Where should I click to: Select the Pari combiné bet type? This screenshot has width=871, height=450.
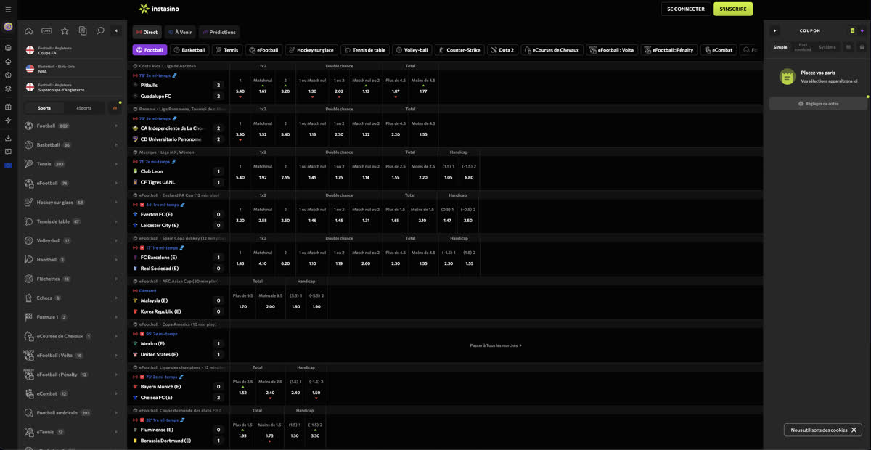(x=803, y=47)
